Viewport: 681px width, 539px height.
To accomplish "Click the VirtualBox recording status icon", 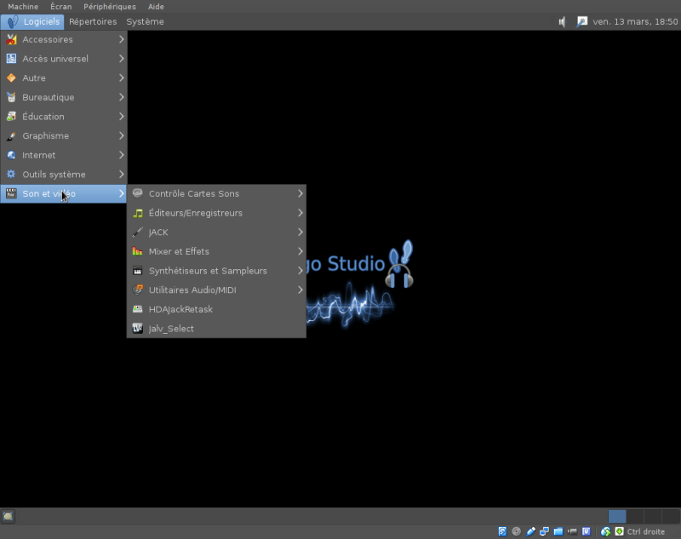I will point(572,531).
